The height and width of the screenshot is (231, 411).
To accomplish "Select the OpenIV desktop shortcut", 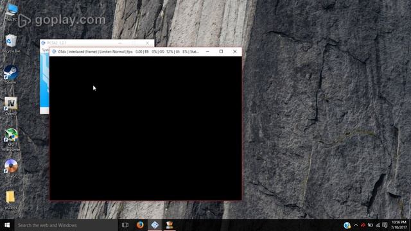I will click(x=11, y=106).
